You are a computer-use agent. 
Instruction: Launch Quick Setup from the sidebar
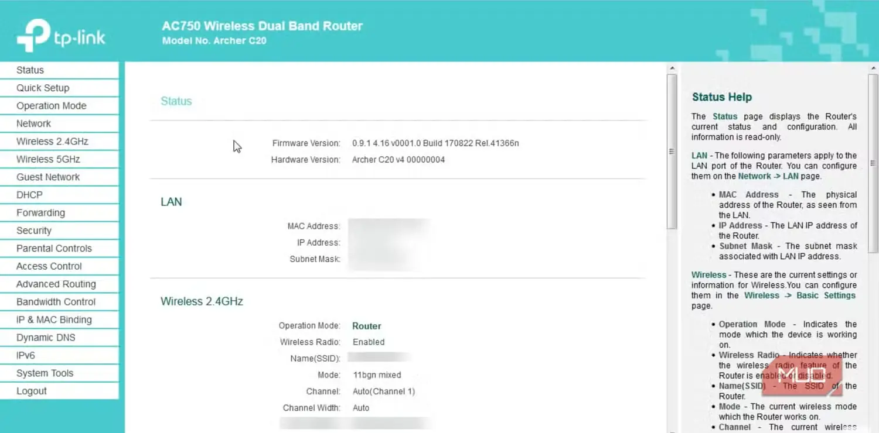59,88
